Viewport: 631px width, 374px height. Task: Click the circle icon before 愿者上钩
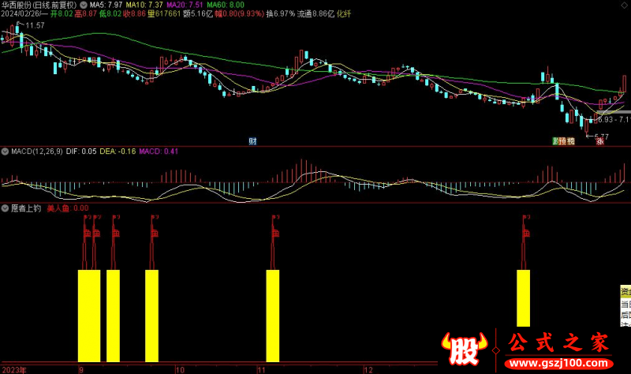coord(4,209)
